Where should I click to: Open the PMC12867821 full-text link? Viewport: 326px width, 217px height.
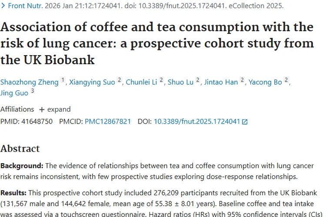[x=108, y=122]
